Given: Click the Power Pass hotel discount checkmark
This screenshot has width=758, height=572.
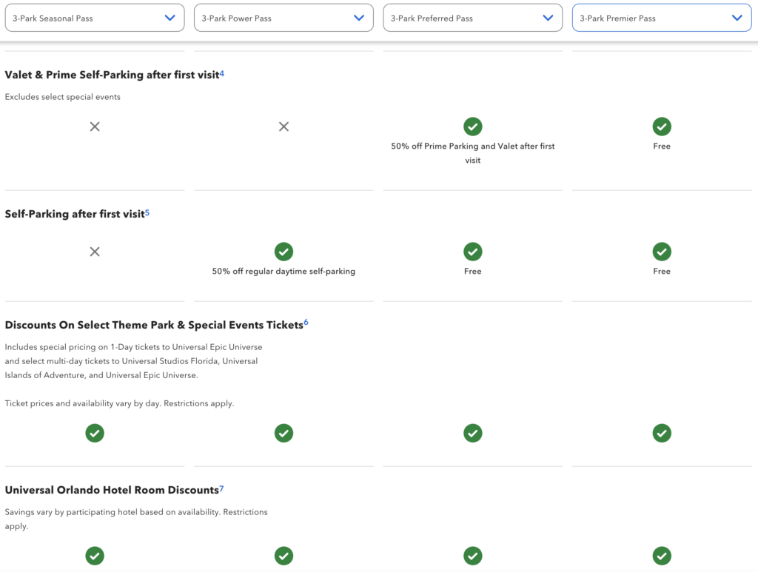Looking at the screenshot, I should click(284, 556).
